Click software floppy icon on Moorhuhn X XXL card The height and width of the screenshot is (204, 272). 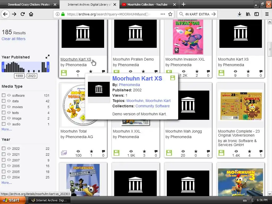(116, 153)
